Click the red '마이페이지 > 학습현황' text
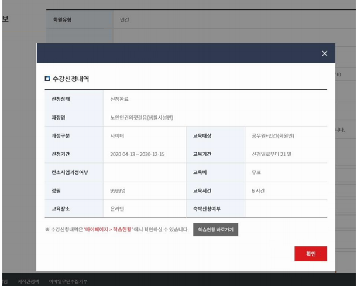The image size is (357, 286). (x=108, y=229)
